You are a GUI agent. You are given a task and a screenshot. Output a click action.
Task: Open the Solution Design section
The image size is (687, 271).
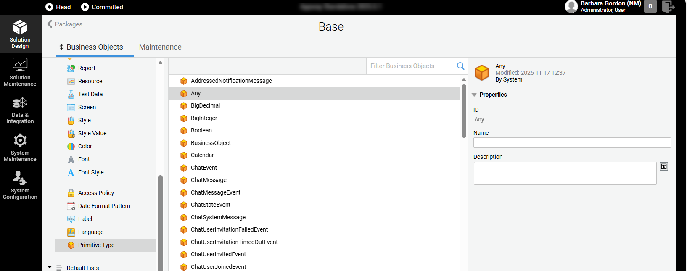(x=20, y=34)
